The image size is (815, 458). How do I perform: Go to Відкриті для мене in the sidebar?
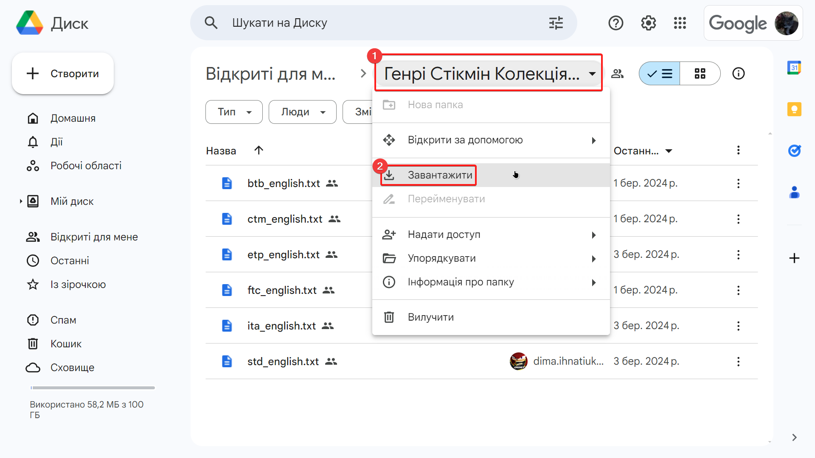[94, 237]
